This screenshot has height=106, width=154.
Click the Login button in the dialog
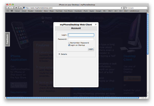[x=91, y=49]
